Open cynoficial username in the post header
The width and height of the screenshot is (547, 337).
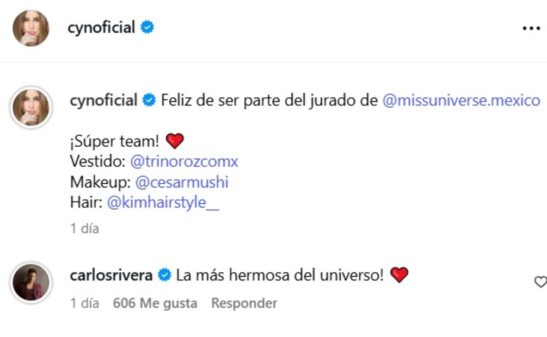(101, 28)
